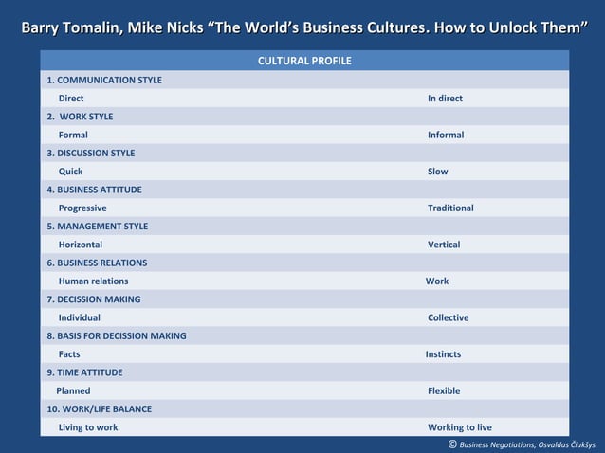Click the 'Flexible' cell
Image resolution: width=605 pixels, height=453 pixels.
(444, 391)
